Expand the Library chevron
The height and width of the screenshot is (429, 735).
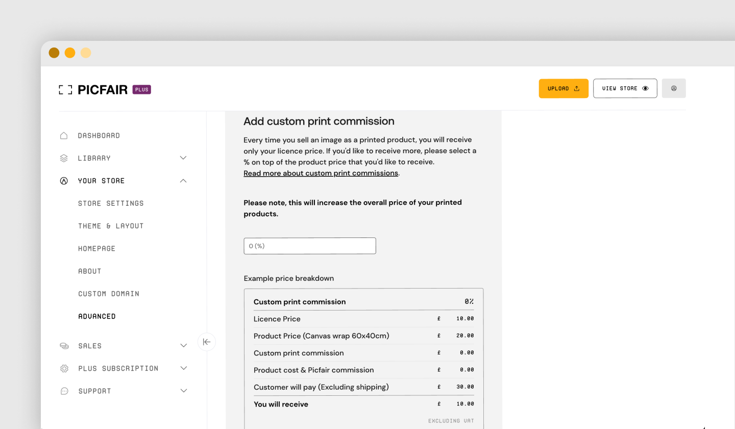(183, 158)
